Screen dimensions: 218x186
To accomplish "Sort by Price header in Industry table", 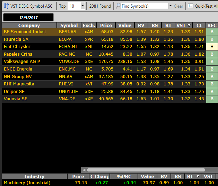I will pyautogui.click(x=78, y=176).
